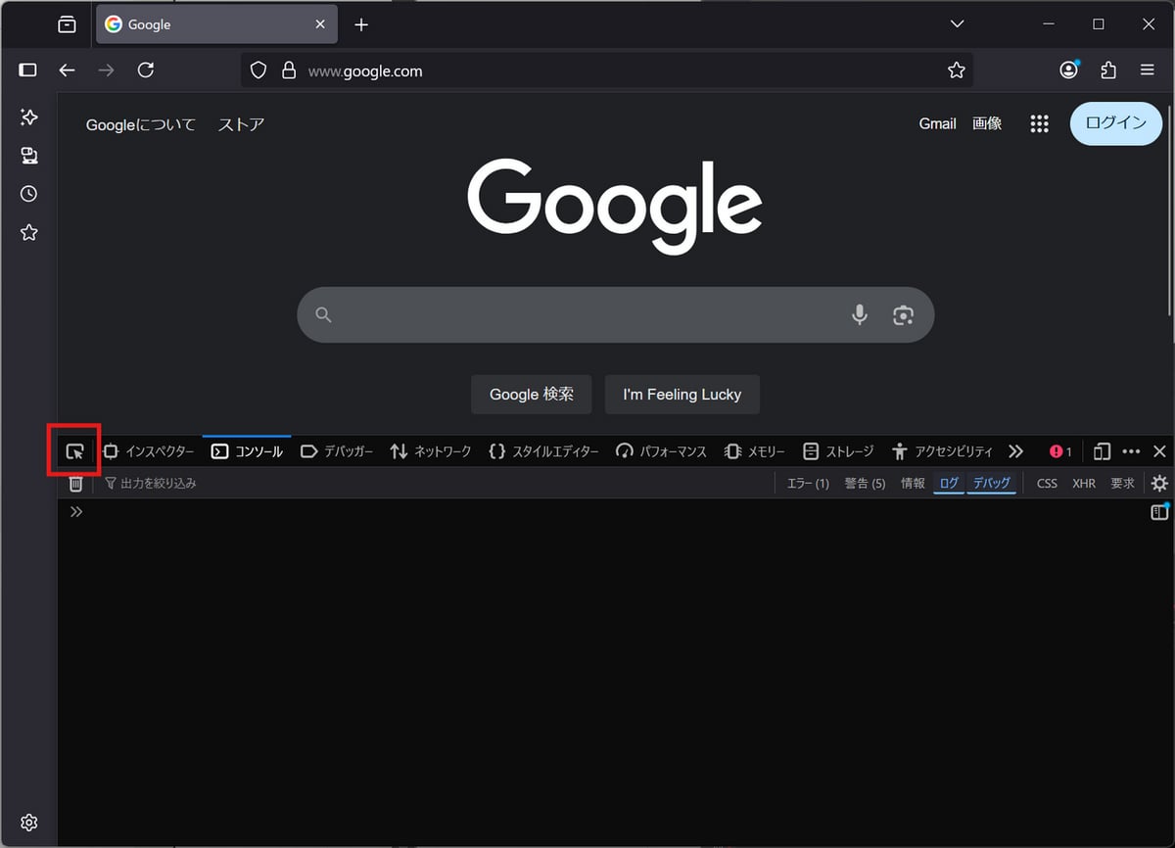The width and height of the screenshot is (1175, 848).
Task: Open the Performance (パフォーマンス) tab
Action: click(x=661, y=451)
